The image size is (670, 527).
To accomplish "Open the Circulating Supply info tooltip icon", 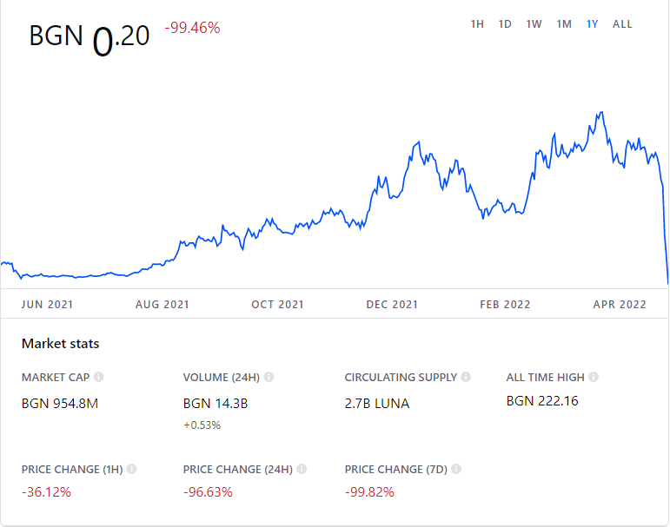I will click(x=467, y=378).
